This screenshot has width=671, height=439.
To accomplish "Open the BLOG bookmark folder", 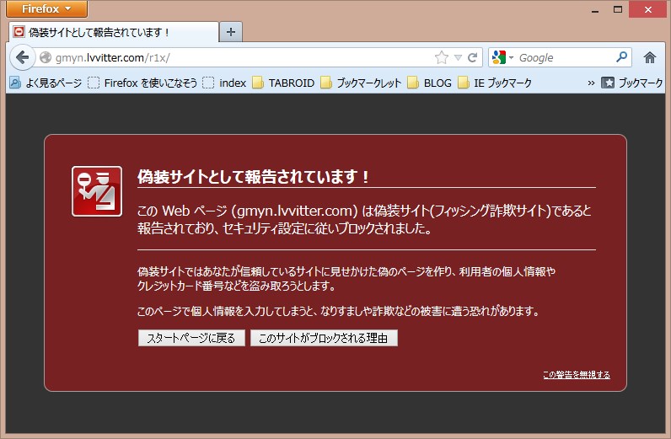I will (430, 83).
